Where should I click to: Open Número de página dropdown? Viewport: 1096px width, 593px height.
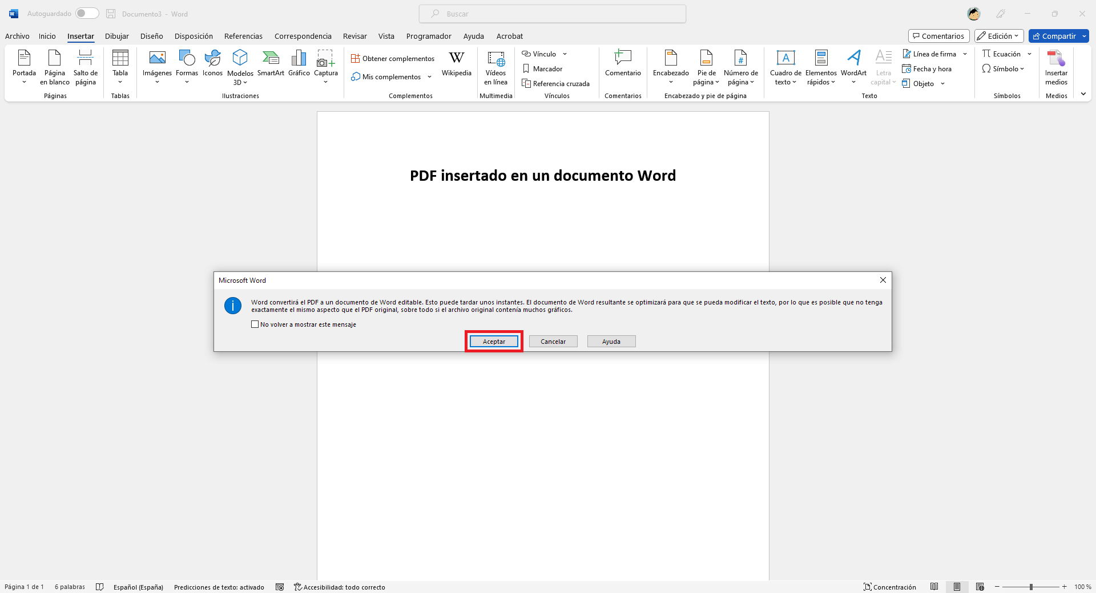741,67
